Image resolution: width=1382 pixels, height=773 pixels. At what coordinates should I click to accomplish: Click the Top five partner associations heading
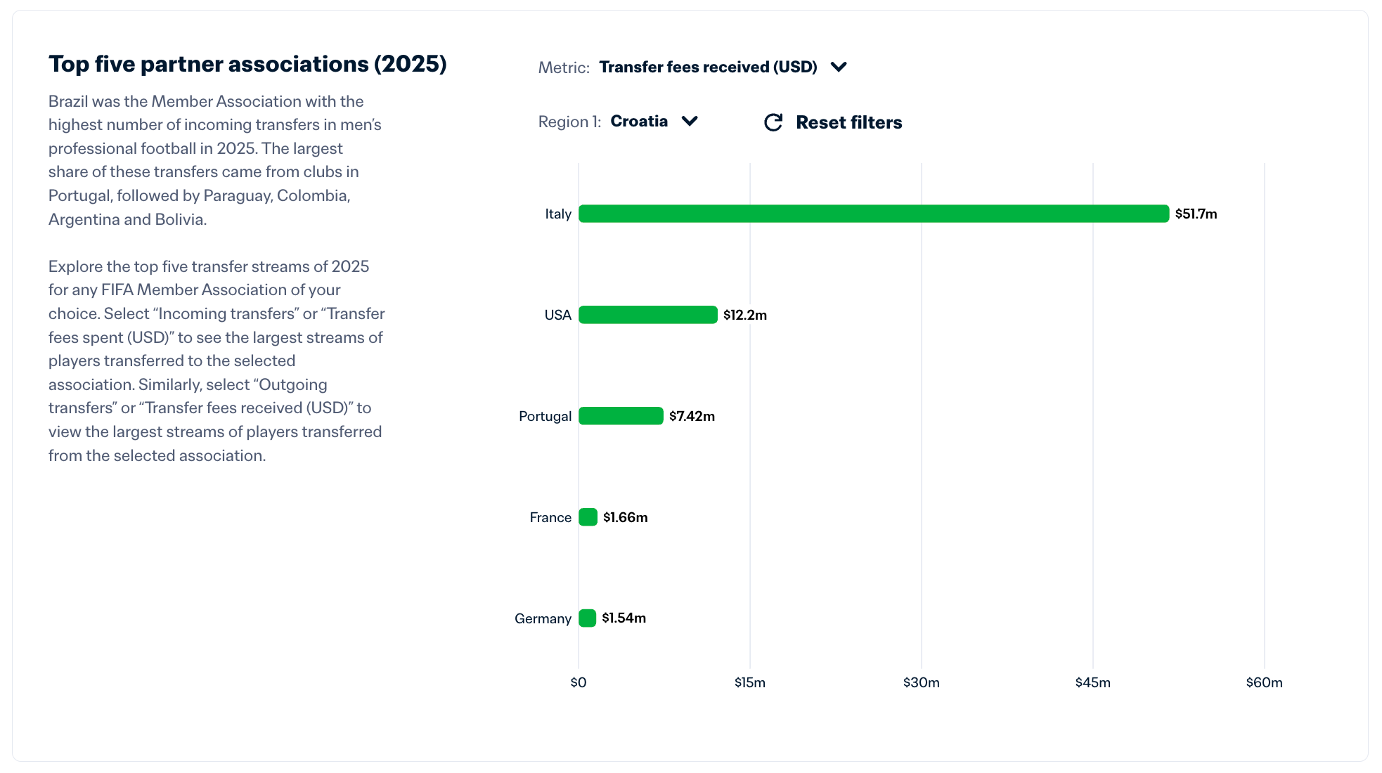coord(247,64)
